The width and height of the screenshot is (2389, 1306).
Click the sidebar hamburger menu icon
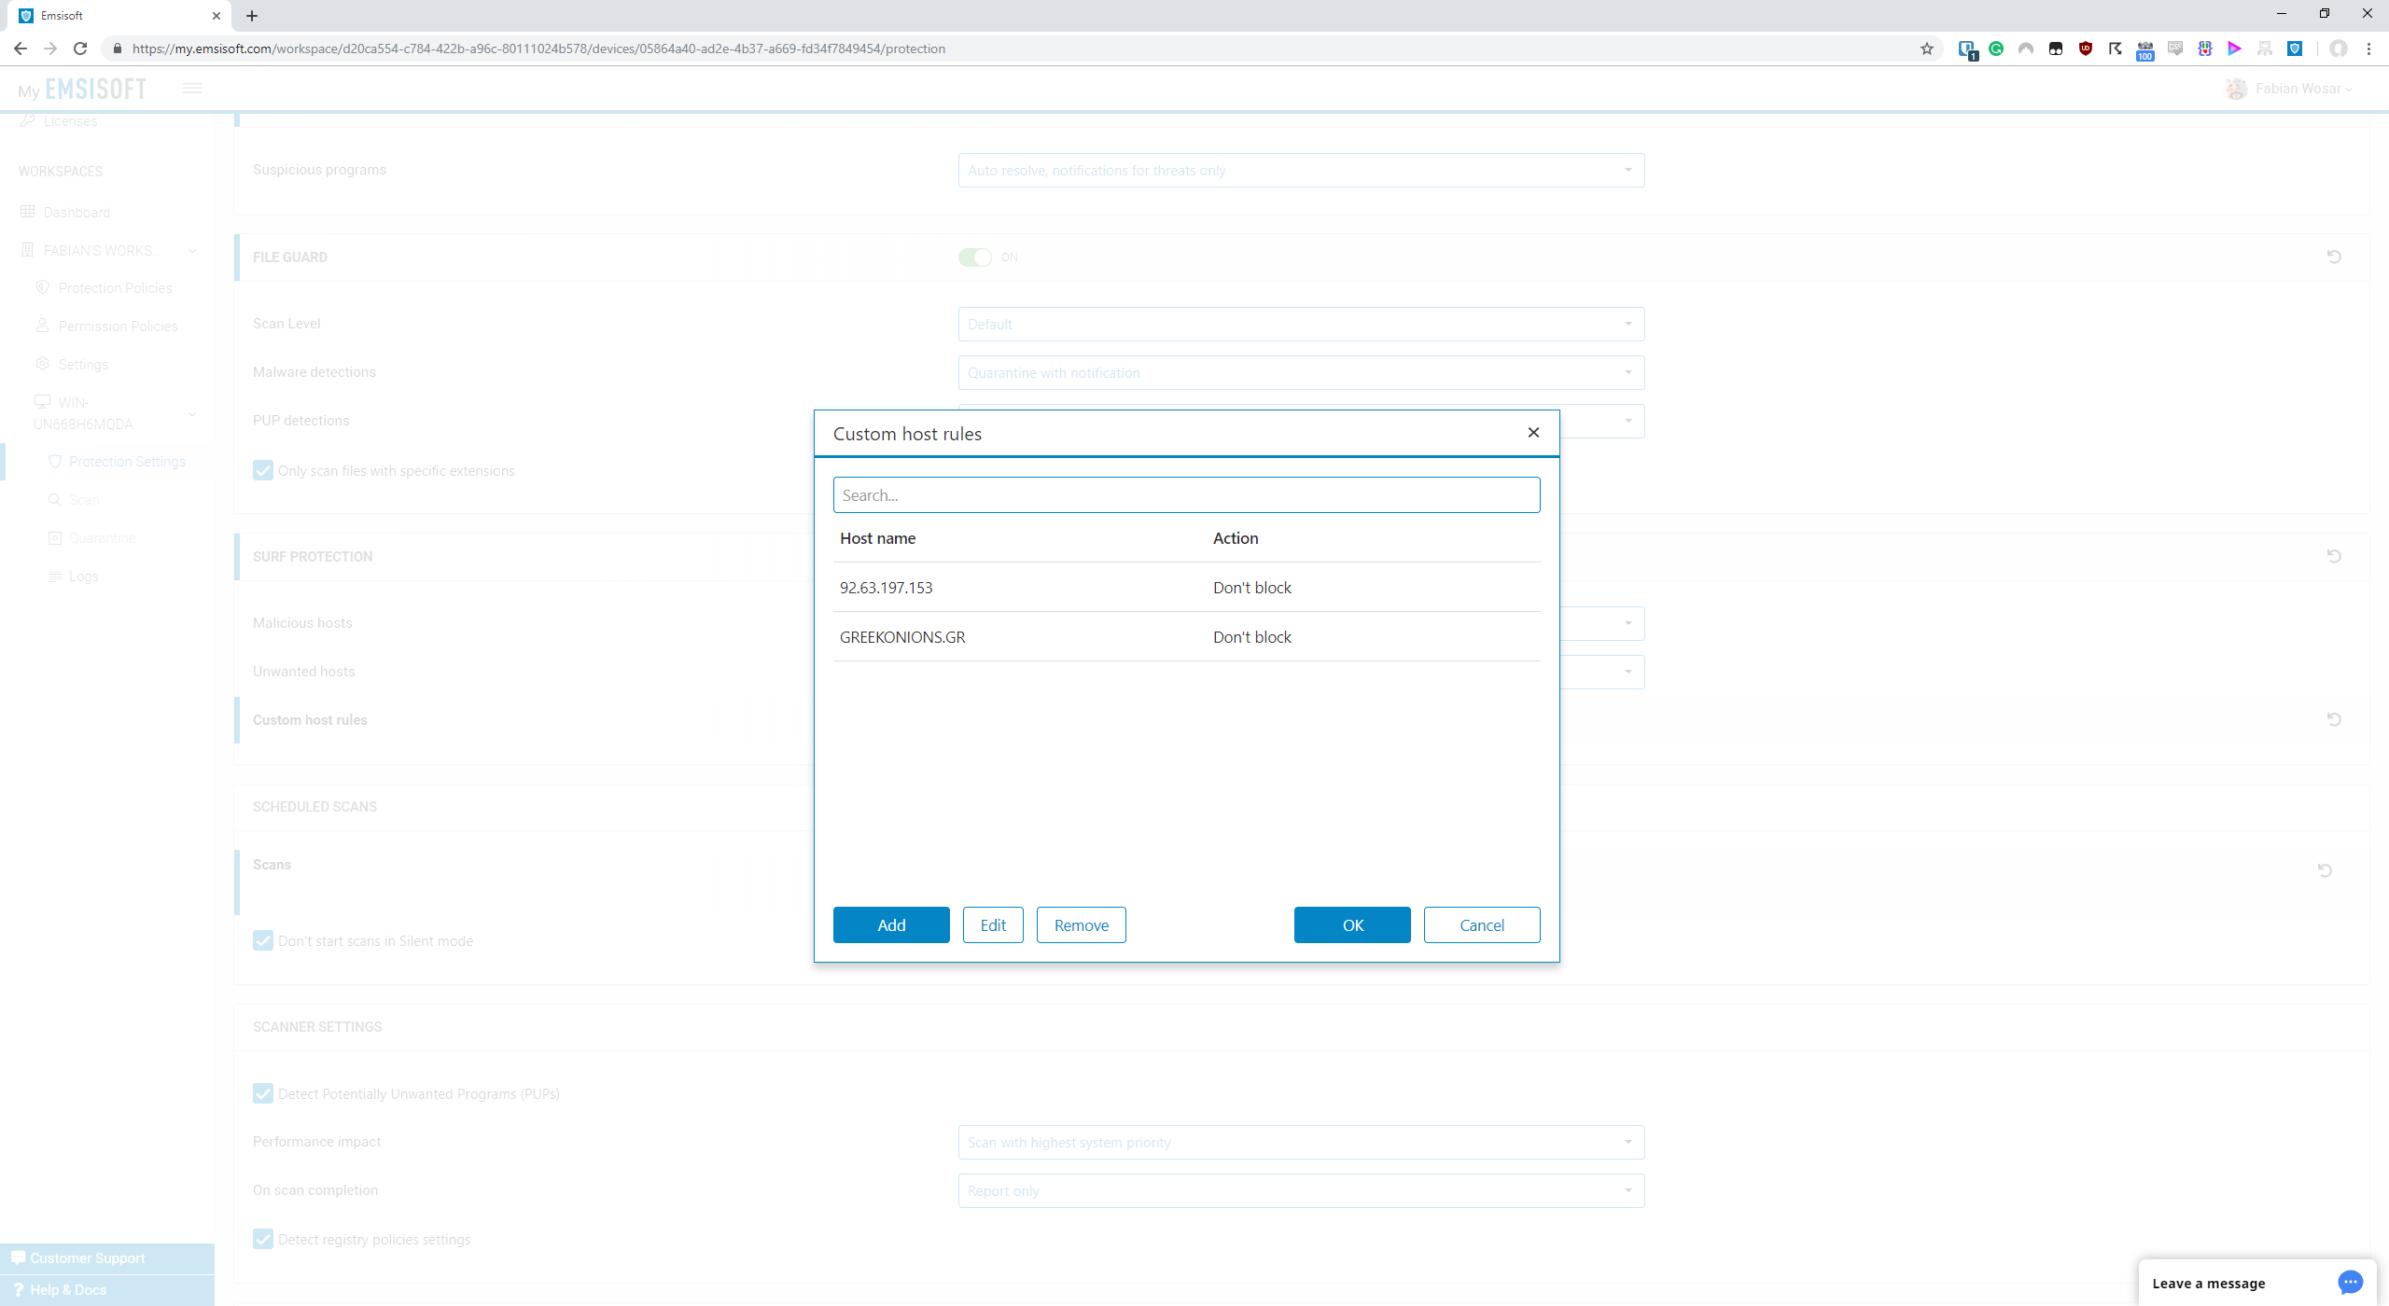[x=192, y=89]
